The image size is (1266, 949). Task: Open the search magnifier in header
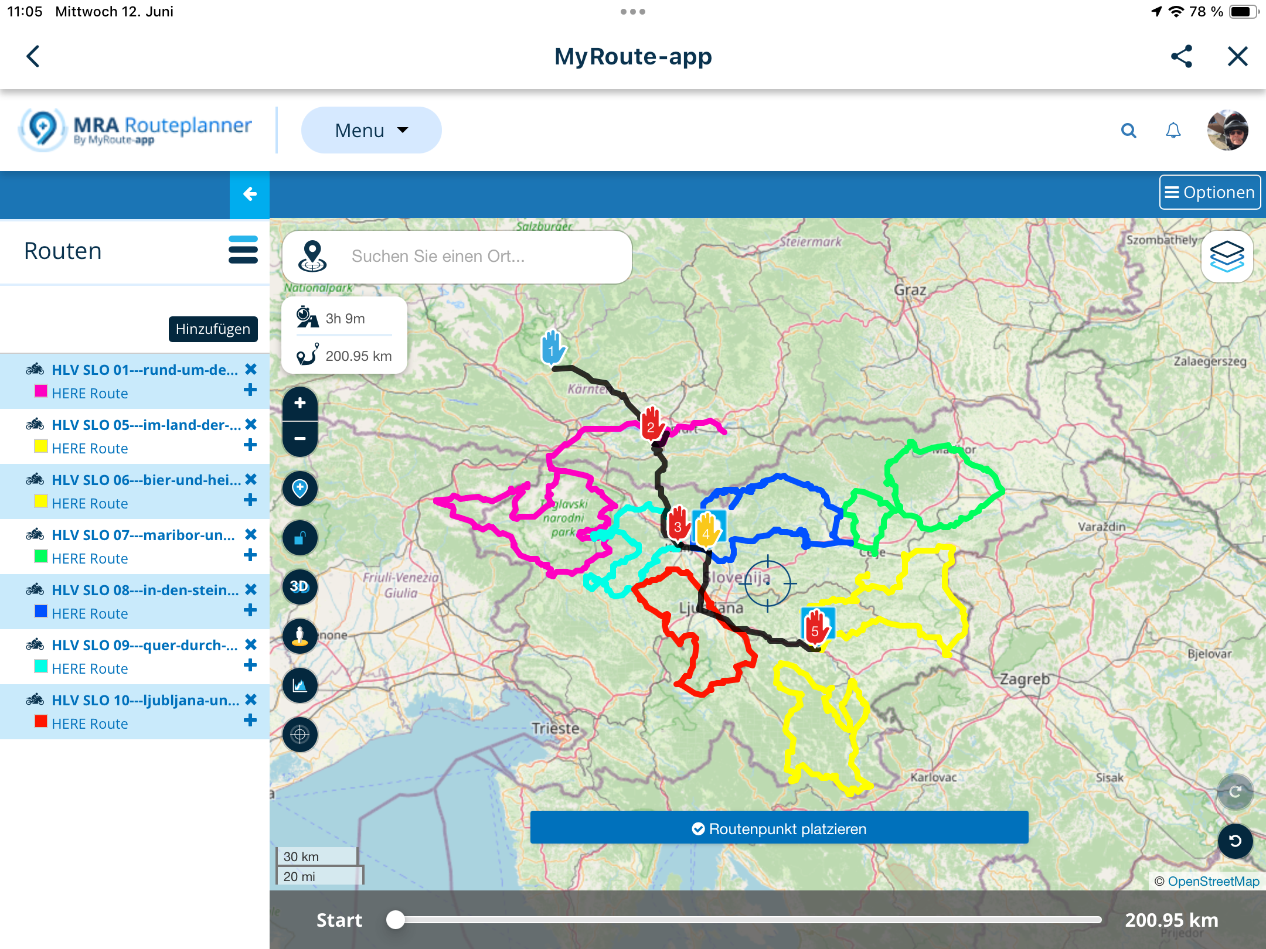point(1128,130)
